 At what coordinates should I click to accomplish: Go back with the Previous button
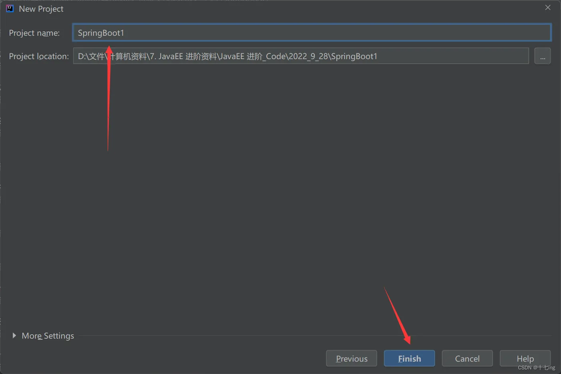pos(351,358)
